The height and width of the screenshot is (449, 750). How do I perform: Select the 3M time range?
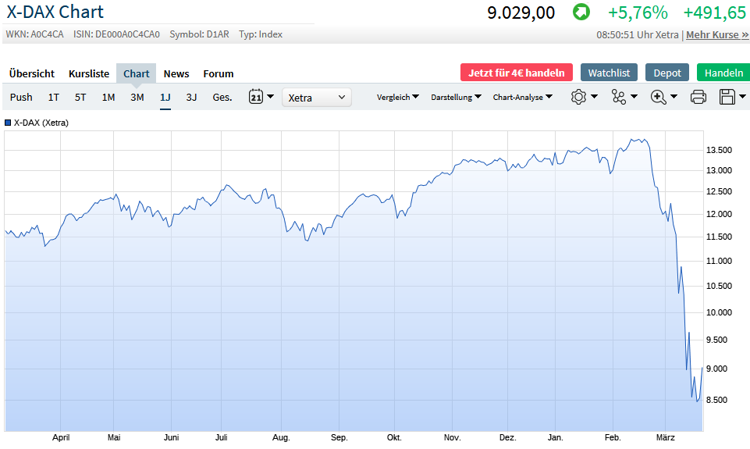coord(137,97)
